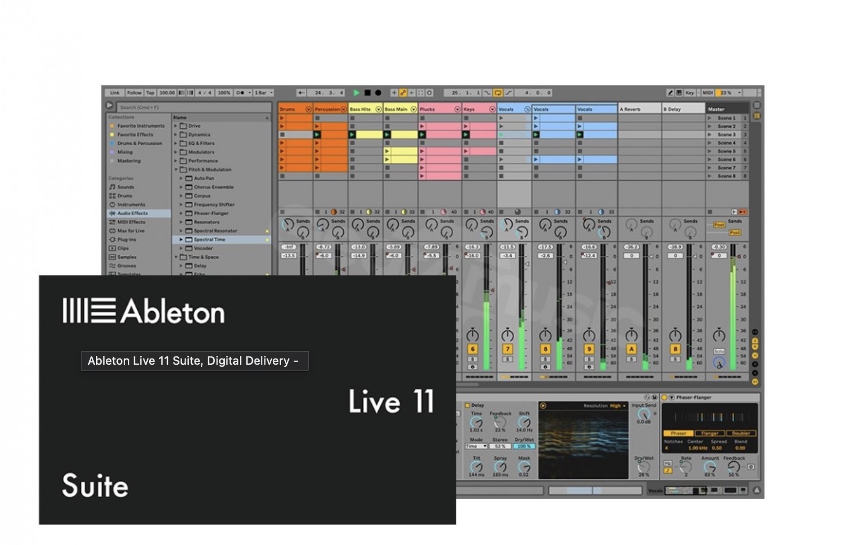Toggle the Phaser-Flanger device activator
This screenshot has width=845, height=545.
pos(665,398)
